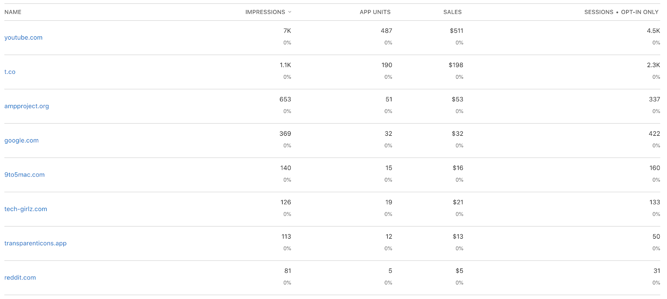
Task: Select the 4.5K sessions value for youtube.com
Action: [653, 30]
